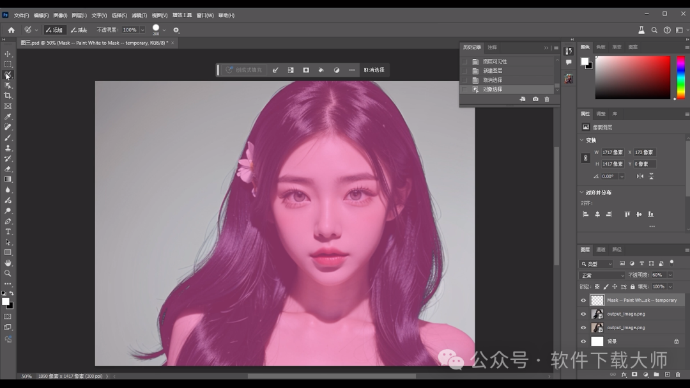
Task: Delete current history state with trash icon
Action: pyautogui.click(x=546, y=99)
